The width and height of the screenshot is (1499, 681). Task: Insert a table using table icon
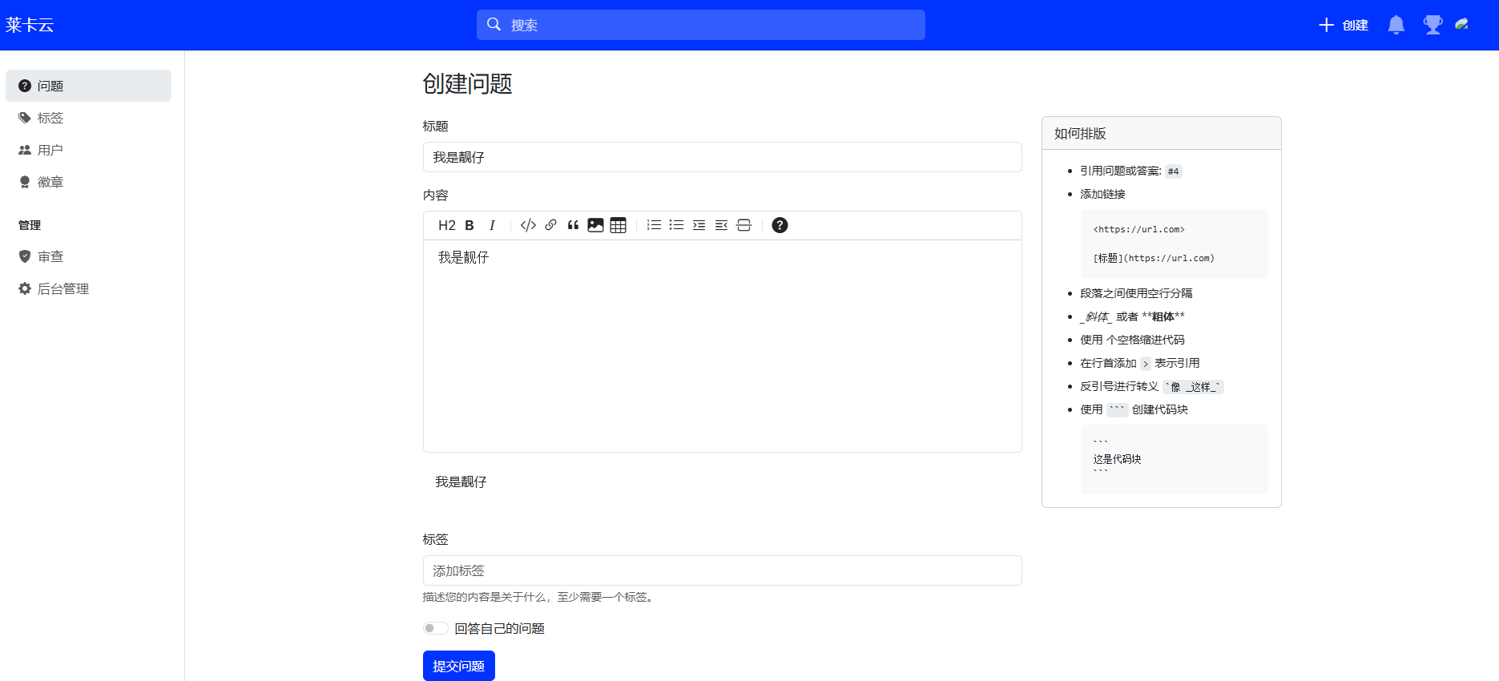coord(618,225)
